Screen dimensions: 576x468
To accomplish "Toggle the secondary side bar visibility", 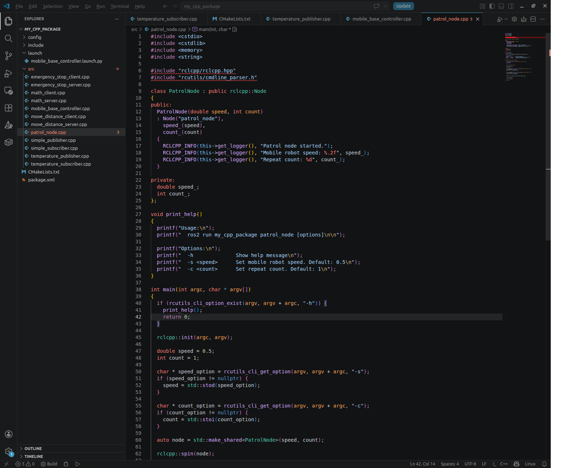I will (x=511, y=6).
